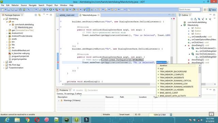
Task: Toggle Hide Local Types in Outline
Action: click(210, 19)
